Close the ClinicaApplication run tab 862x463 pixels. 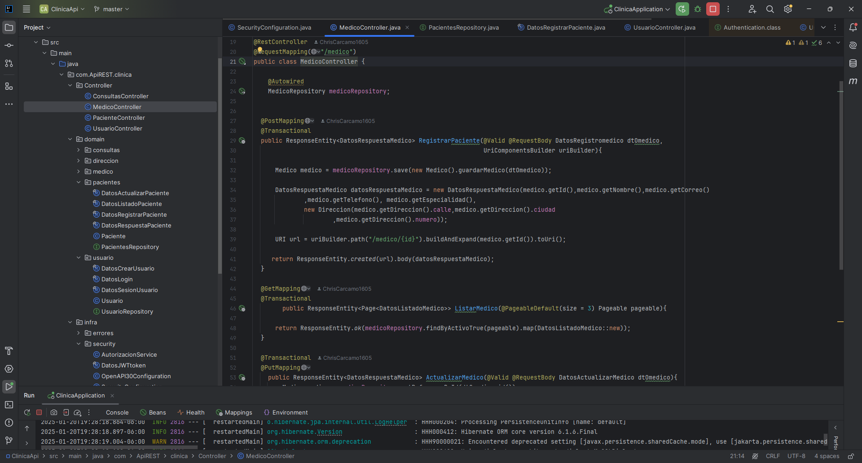[x=112, y=395]
